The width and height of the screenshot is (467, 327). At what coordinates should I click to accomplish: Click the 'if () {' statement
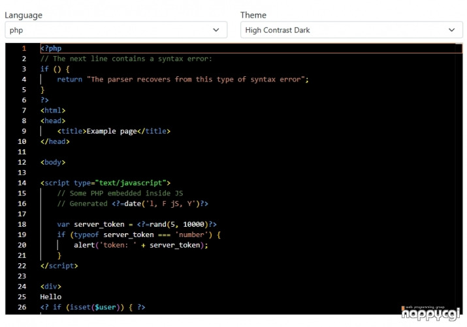tap(55, 69)
